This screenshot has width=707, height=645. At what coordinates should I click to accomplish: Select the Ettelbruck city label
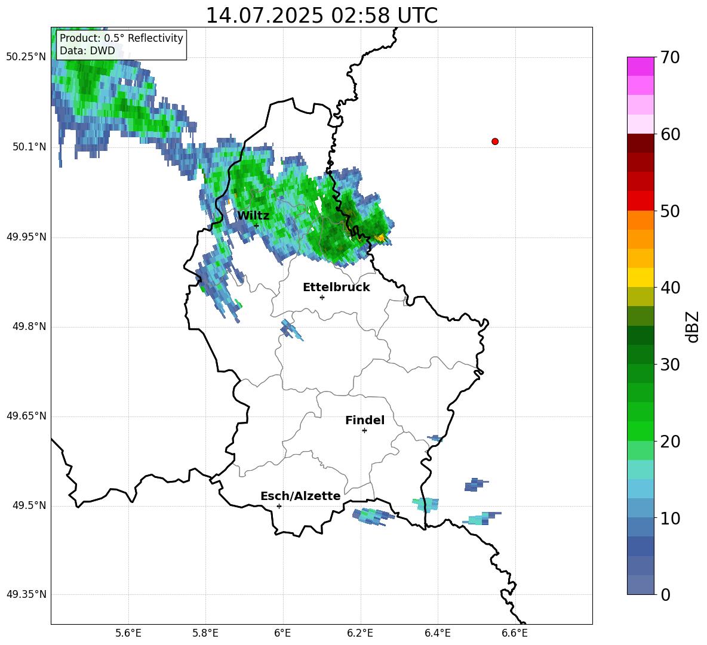coord(336,288)
